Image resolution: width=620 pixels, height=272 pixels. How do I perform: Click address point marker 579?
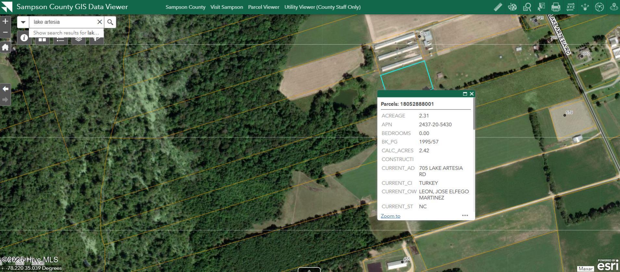click(564, 115)
